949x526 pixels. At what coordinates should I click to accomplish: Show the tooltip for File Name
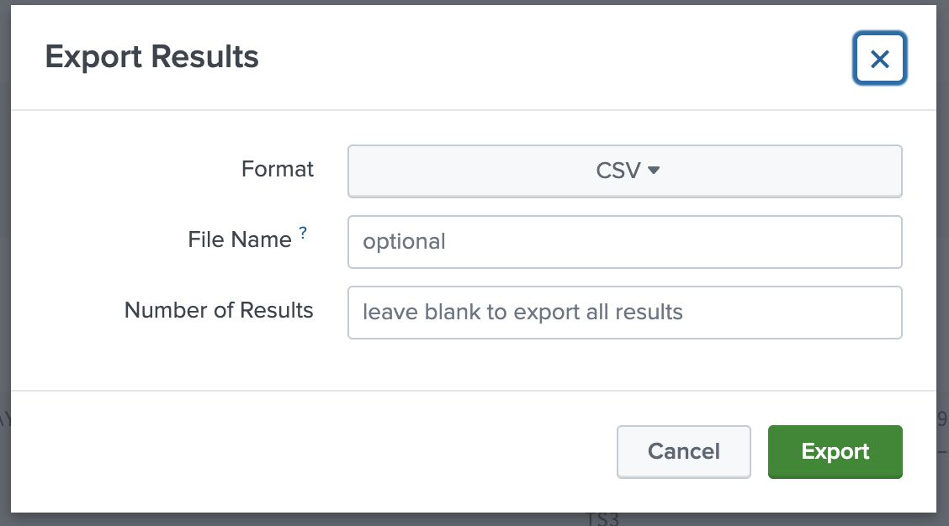(303, 234)
